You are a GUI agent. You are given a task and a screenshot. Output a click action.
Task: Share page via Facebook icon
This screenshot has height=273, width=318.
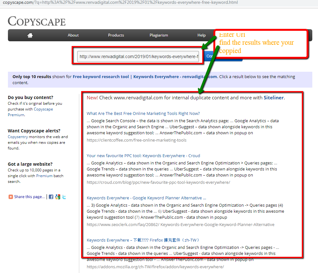point(51,197)
